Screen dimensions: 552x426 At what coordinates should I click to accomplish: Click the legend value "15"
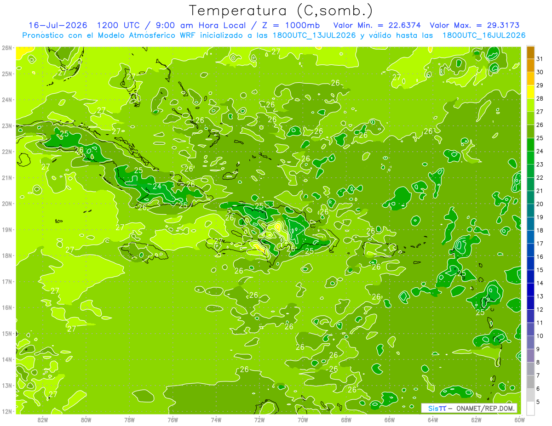click(x=540, y=270)
